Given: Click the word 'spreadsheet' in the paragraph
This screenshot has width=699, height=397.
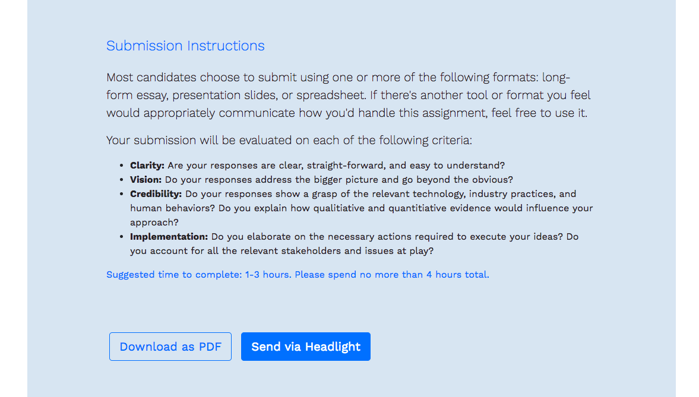Looking at the screenshot, I should click(x=333, y=95).
